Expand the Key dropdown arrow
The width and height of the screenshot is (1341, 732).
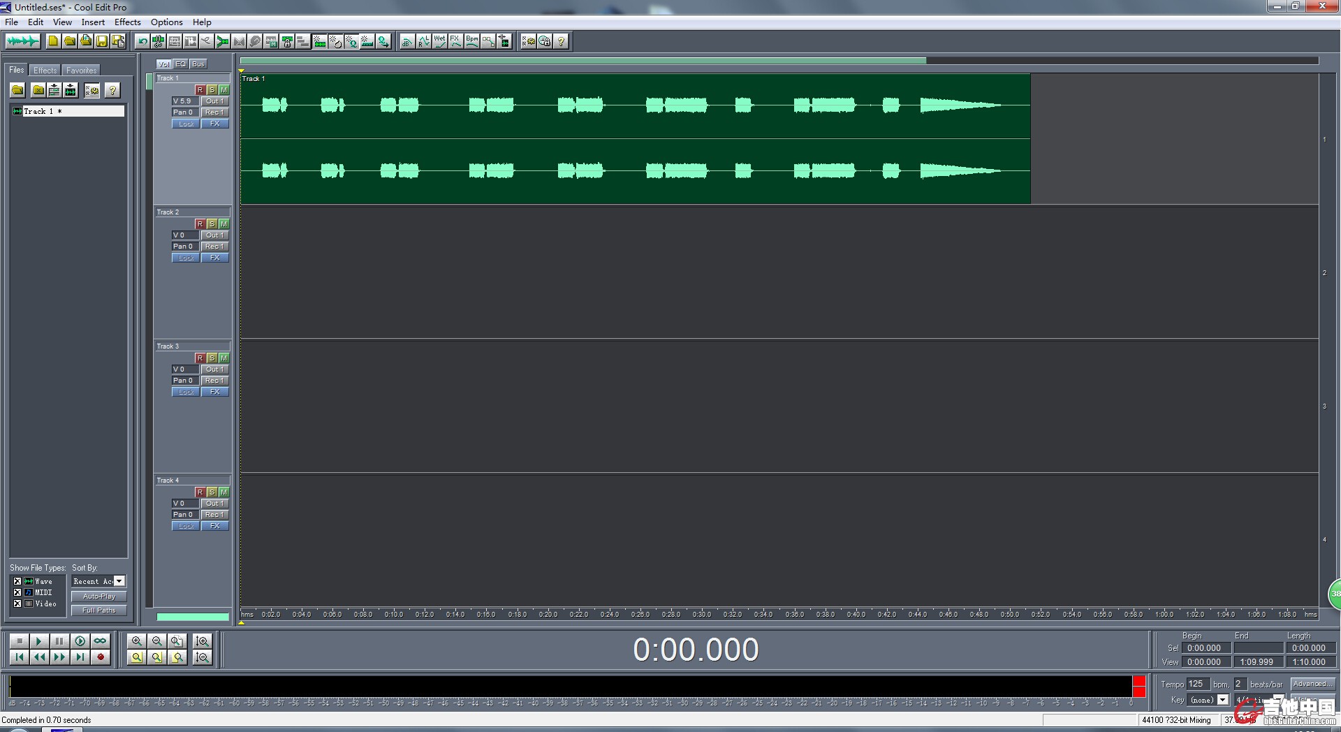point(1222,699)
